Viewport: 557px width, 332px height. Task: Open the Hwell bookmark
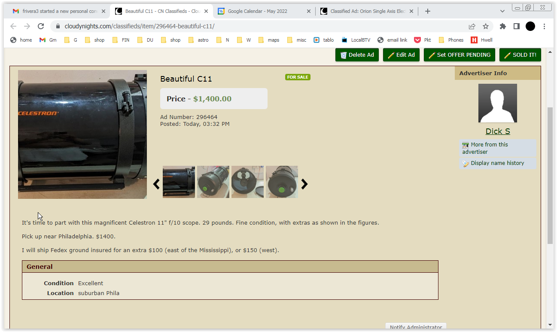pos(482,40)
